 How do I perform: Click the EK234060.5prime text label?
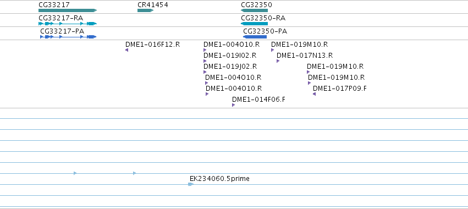[x=219, y=179]
